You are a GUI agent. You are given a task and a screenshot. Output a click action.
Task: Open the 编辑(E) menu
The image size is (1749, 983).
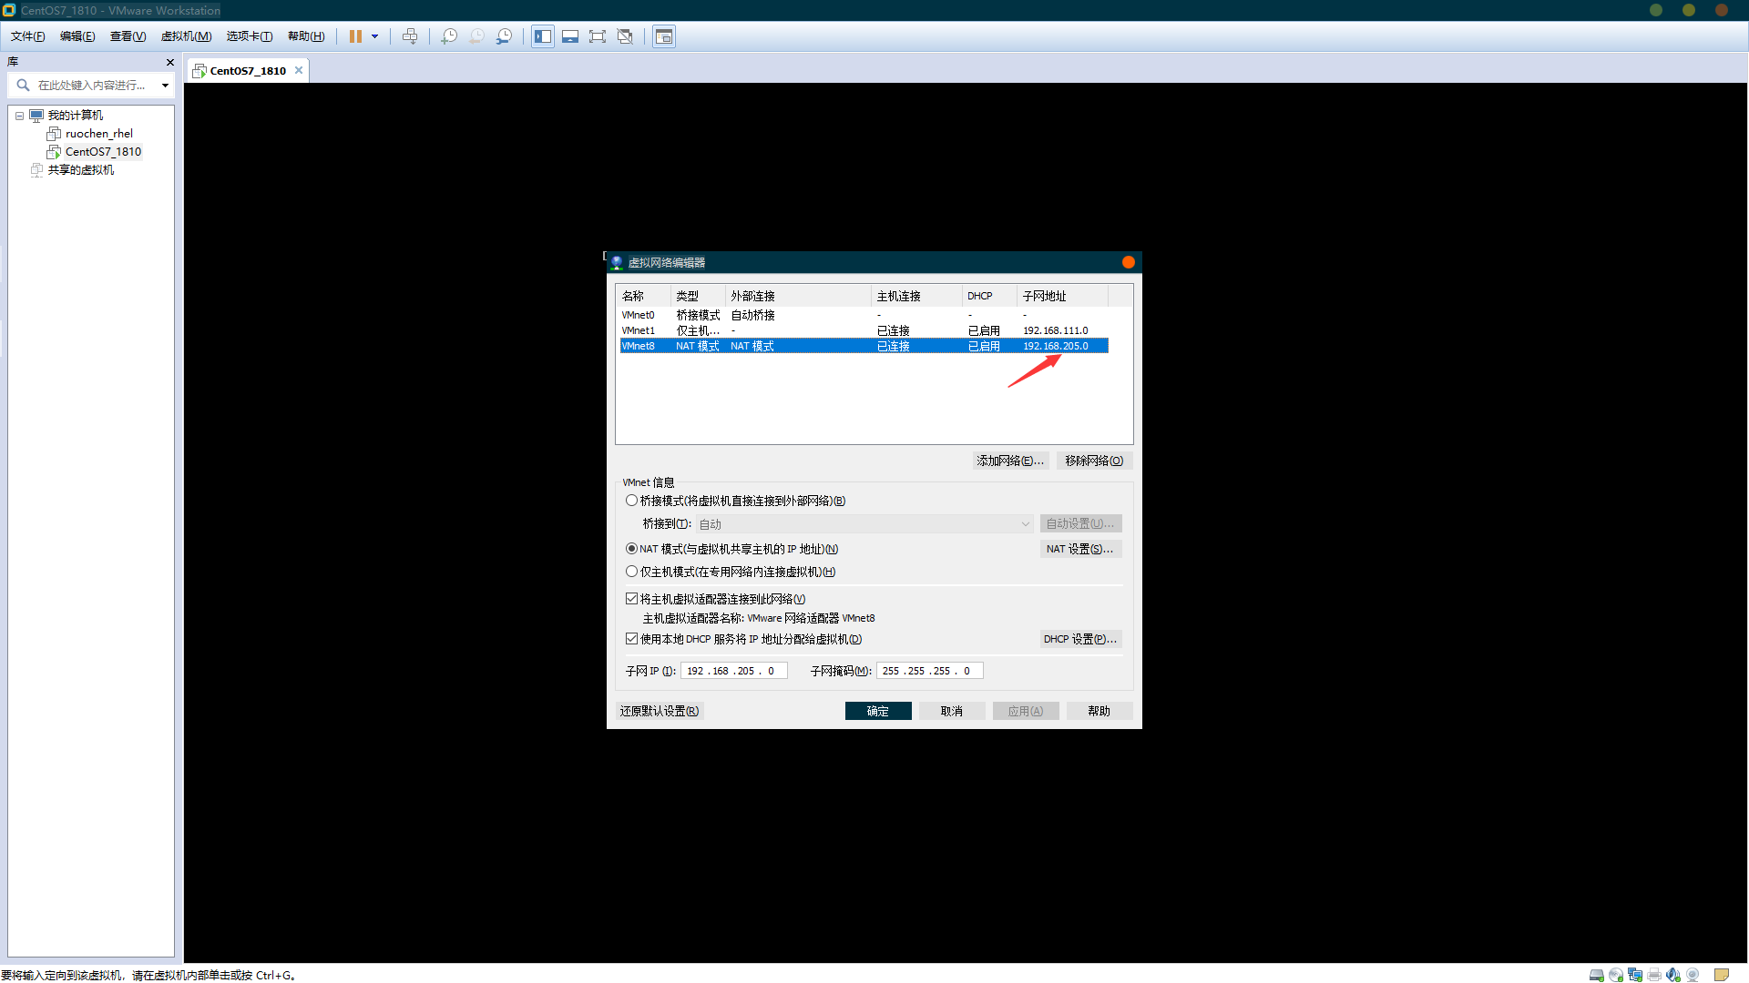(77, 36)
